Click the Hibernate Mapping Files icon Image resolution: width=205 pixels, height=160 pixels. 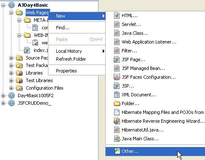[x=117, y=112]
